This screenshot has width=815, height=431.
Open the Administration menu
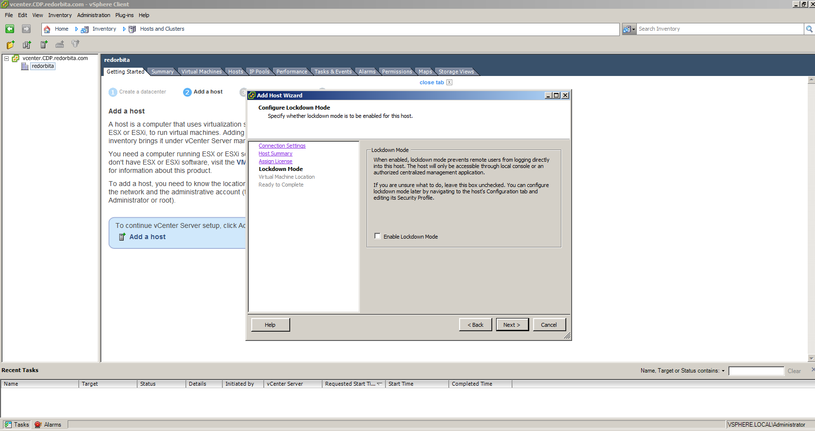click(x=93, y=15)
